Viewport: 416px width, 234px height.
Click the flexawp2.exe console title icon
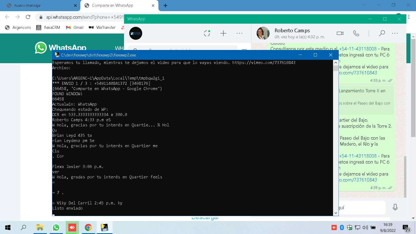[57, 55]
